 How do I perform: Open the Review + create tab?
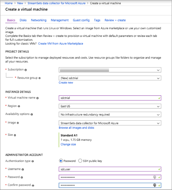115,20
